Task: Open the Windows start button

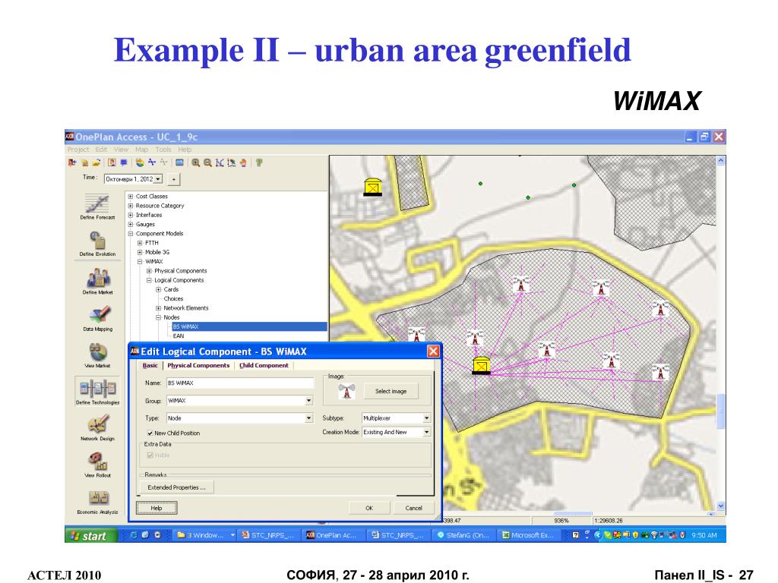Action: pos(91,535)
